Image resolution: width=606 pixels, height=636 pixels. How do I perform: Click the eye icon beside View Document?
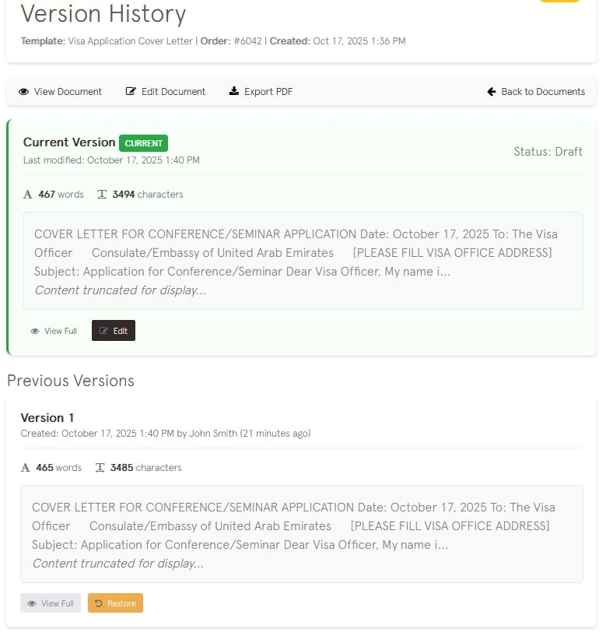[25, 92]
